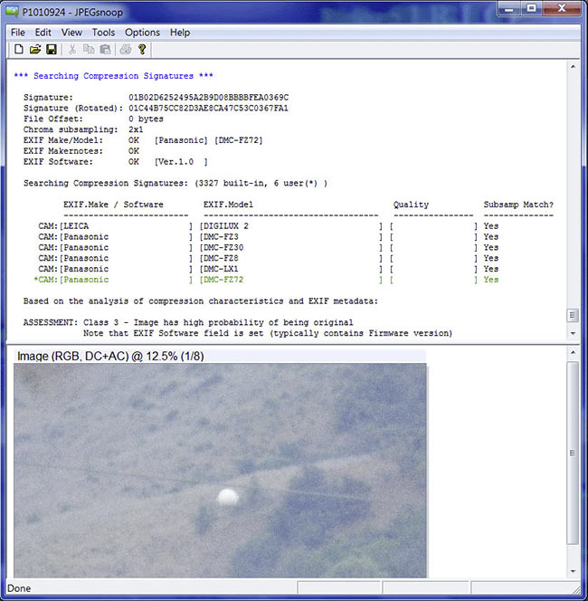Click the EXIF Makernotes OK line

[81, 151]
